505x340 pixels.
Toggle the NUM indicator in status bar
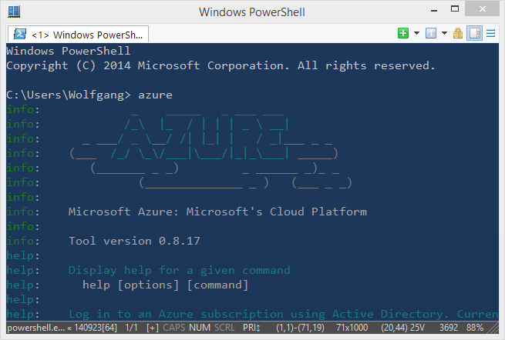pos(200,328)
